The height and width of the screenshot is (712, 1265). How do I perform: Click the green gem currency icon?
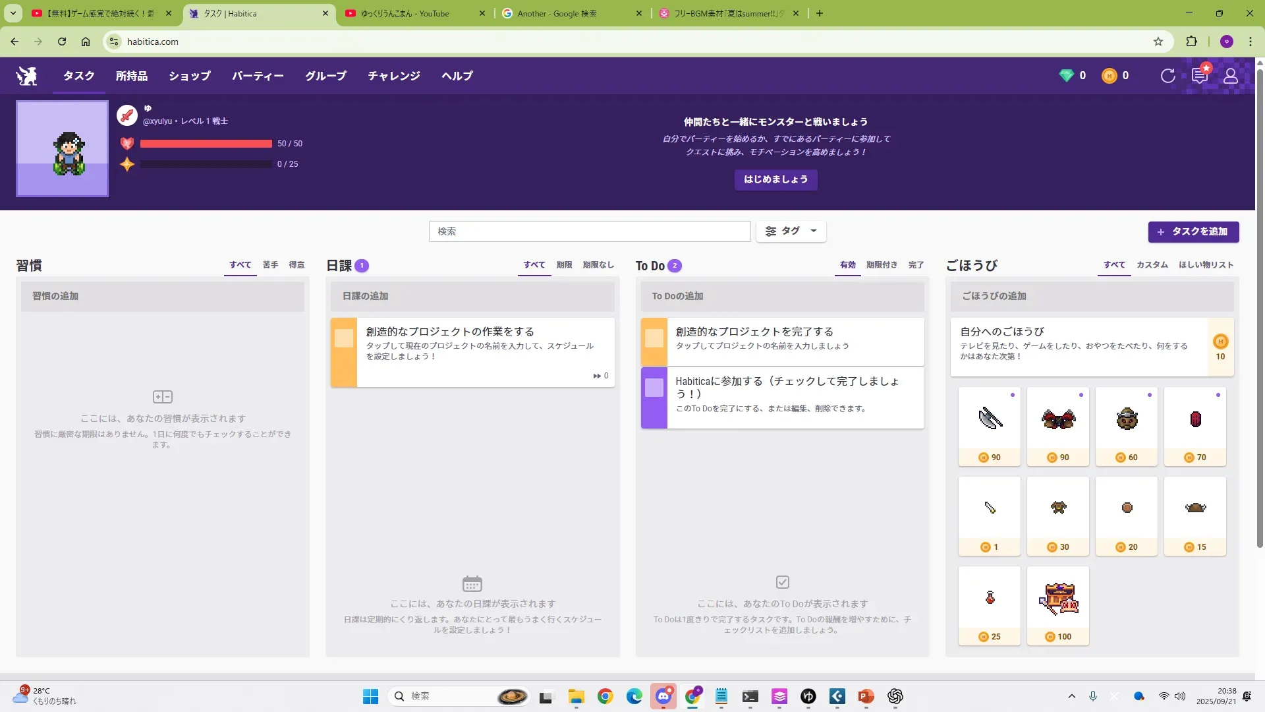pyautogui.click(x=1066, y=76)
